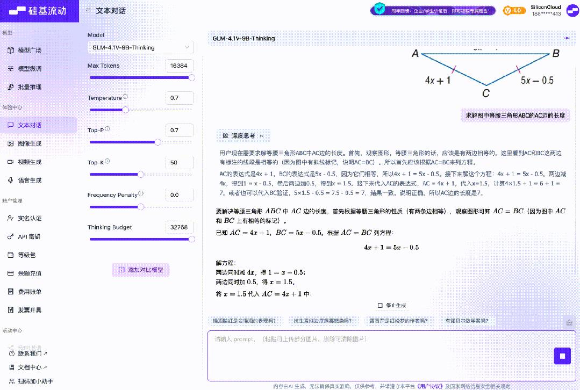Click the Temperature info icon
Screen dimensions: 580x390
[x=125, y=97]
